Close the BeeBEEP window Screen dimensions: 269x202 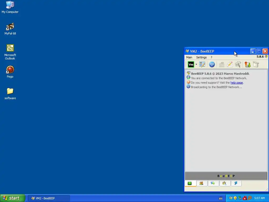265,51
